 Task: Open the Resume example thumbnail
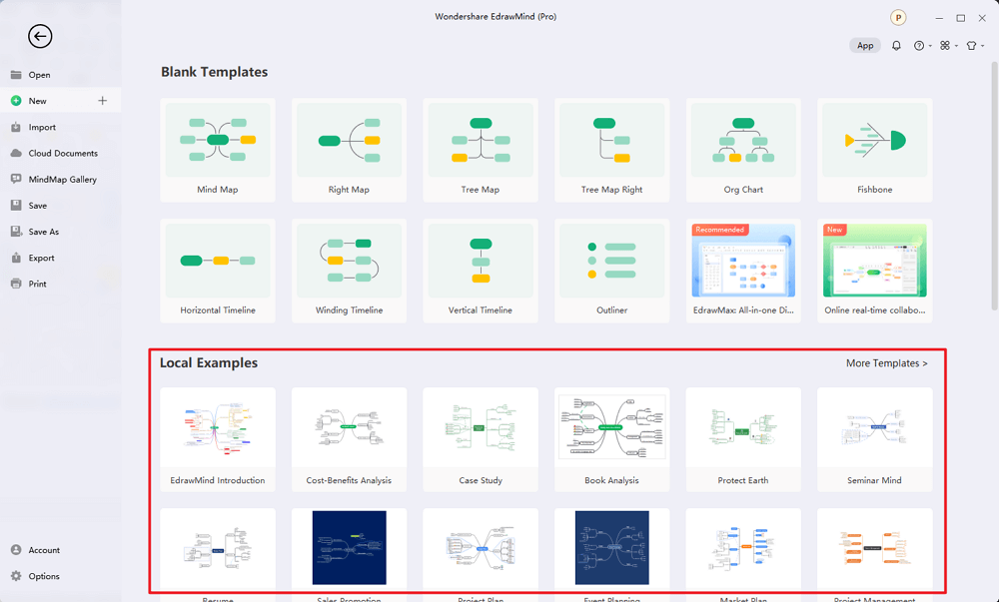[x=217, y=548]
